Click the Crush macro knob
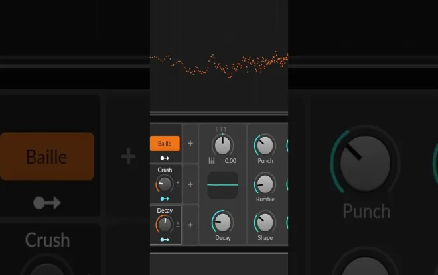 click(165, 184)
